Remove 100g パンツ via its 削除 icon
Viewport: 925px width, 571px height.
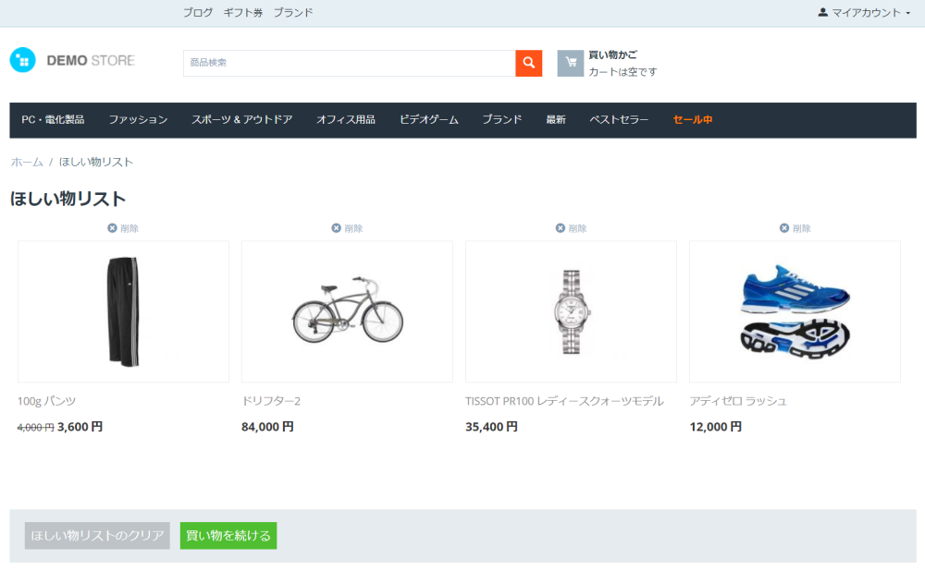tap(112, 228)
